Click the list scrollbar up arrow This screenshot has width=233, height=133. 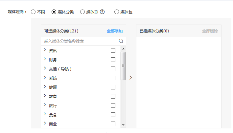click(123, 49)
